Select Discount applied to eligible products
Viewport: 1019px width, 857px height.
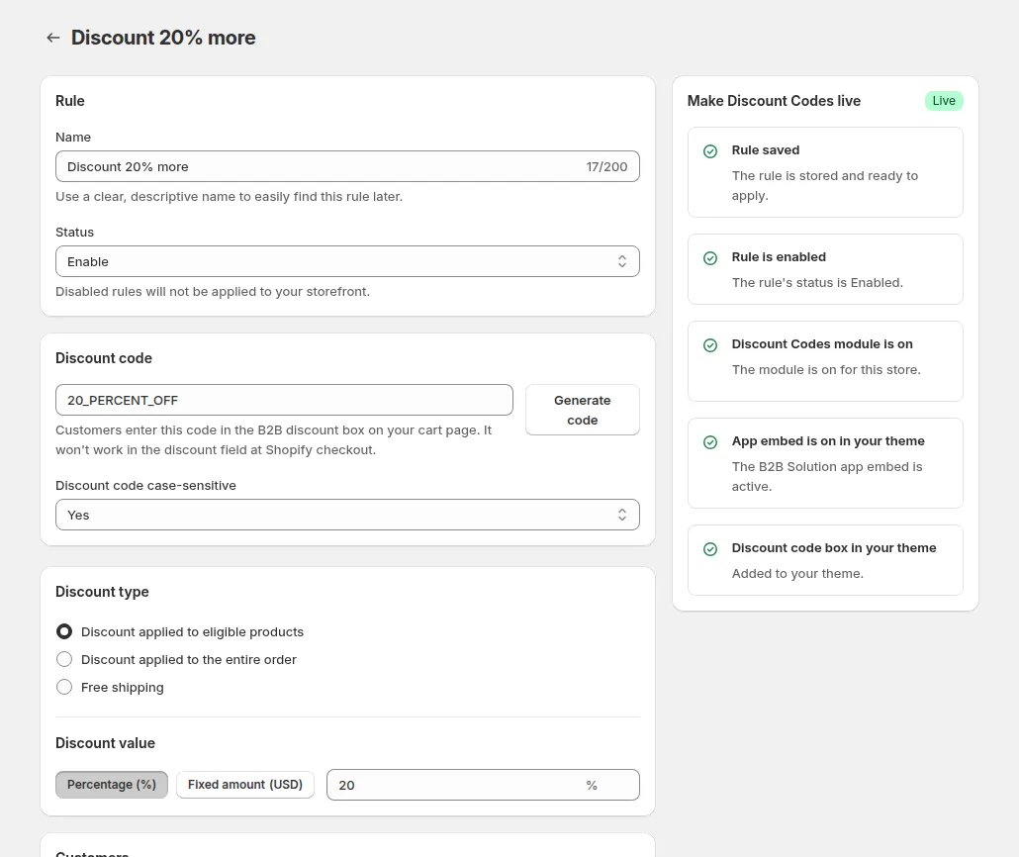[64, 631]
